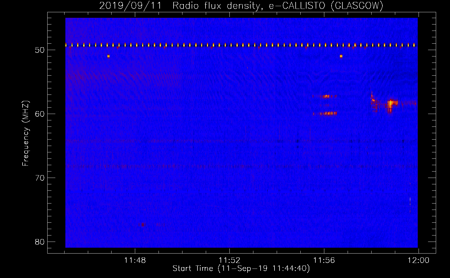
Task: Click the orange square marker at 51 MHz near 11:47
Action: [x=108, y=56]
